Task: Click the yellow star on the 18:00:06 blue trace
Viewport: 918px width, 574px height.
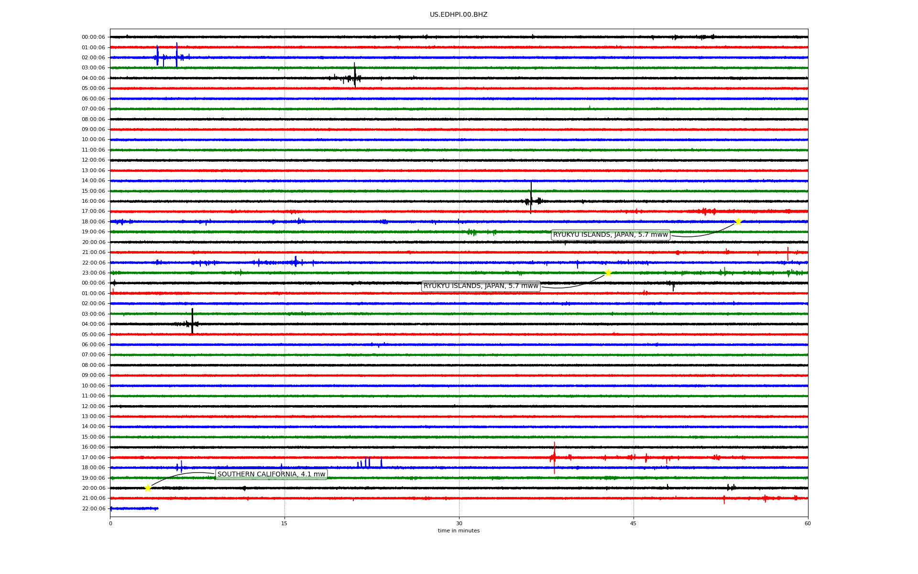Action: [738, 221]
